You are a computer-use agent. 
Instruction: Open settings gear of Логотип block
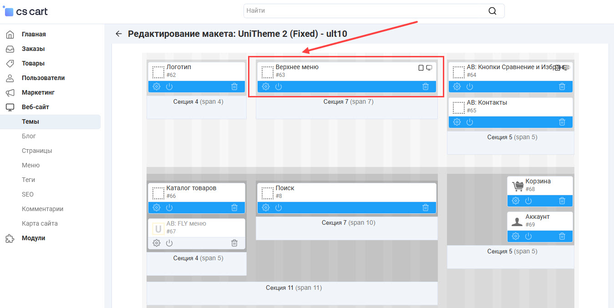157,86
